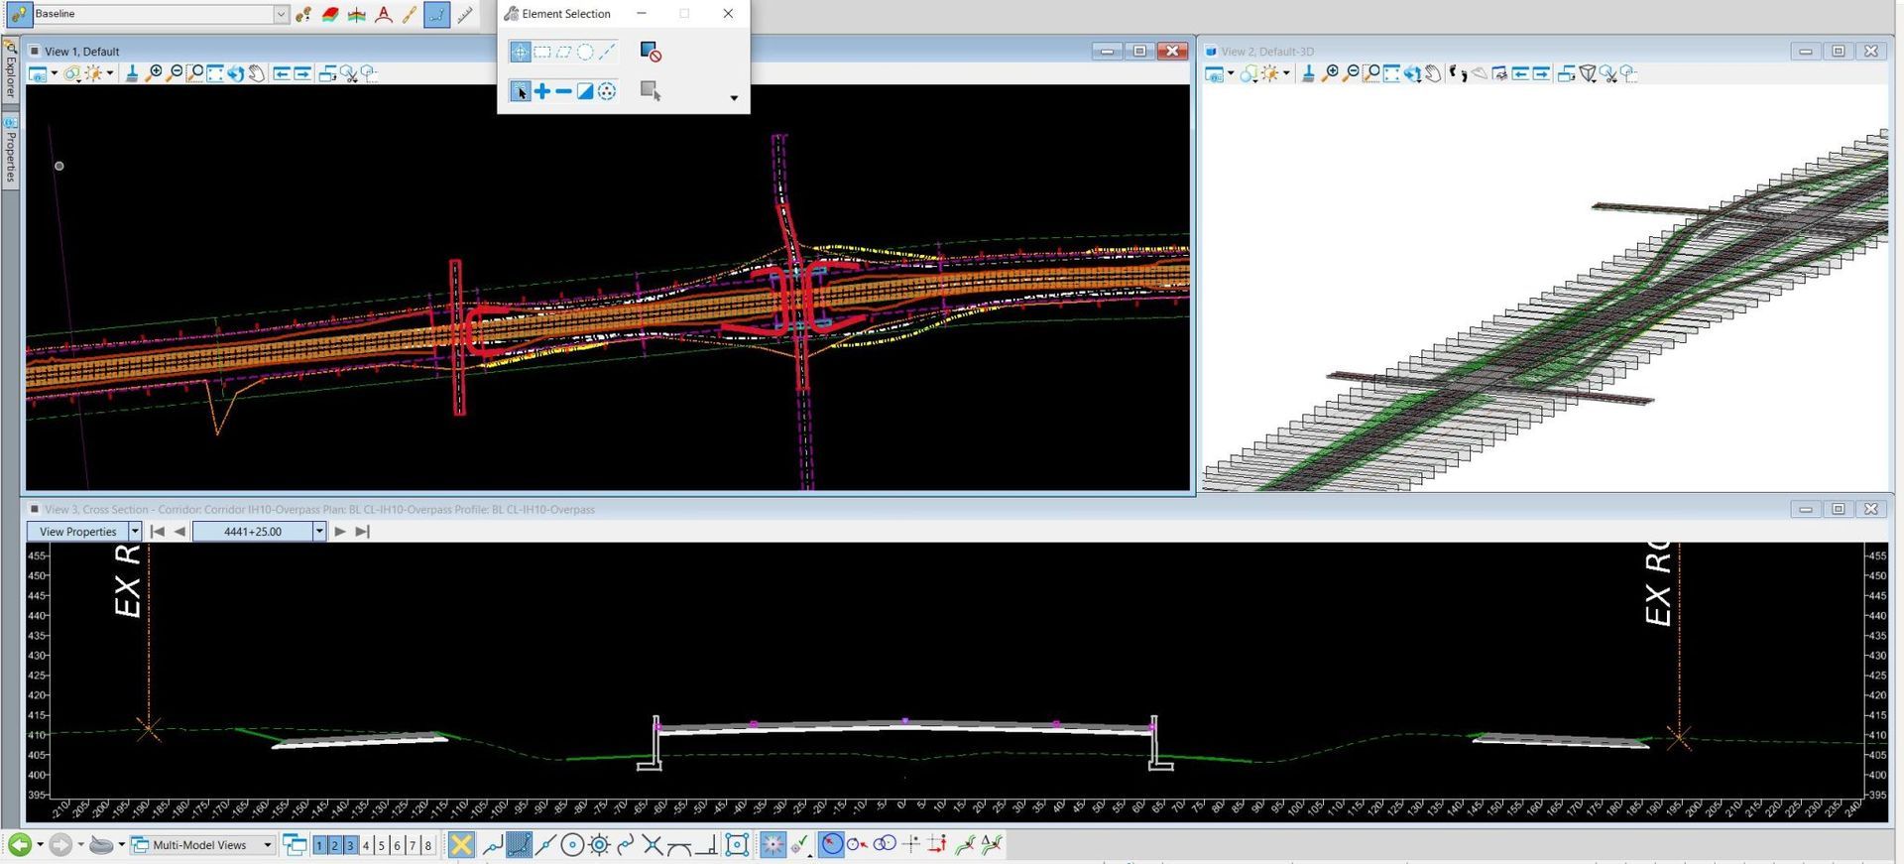Click the View Properties button
1904x864 pixels.
pyautogui.click(x=77, y=532)
